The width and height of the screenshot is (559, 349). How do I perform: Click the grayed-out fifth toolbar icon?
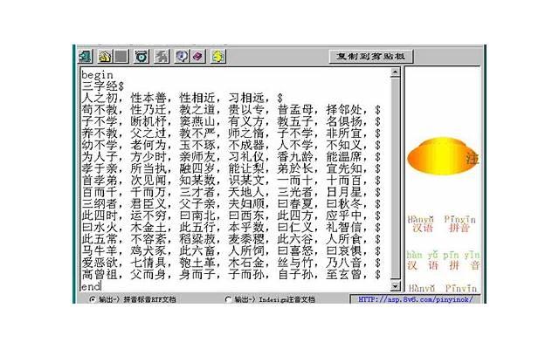click(161, 56)
